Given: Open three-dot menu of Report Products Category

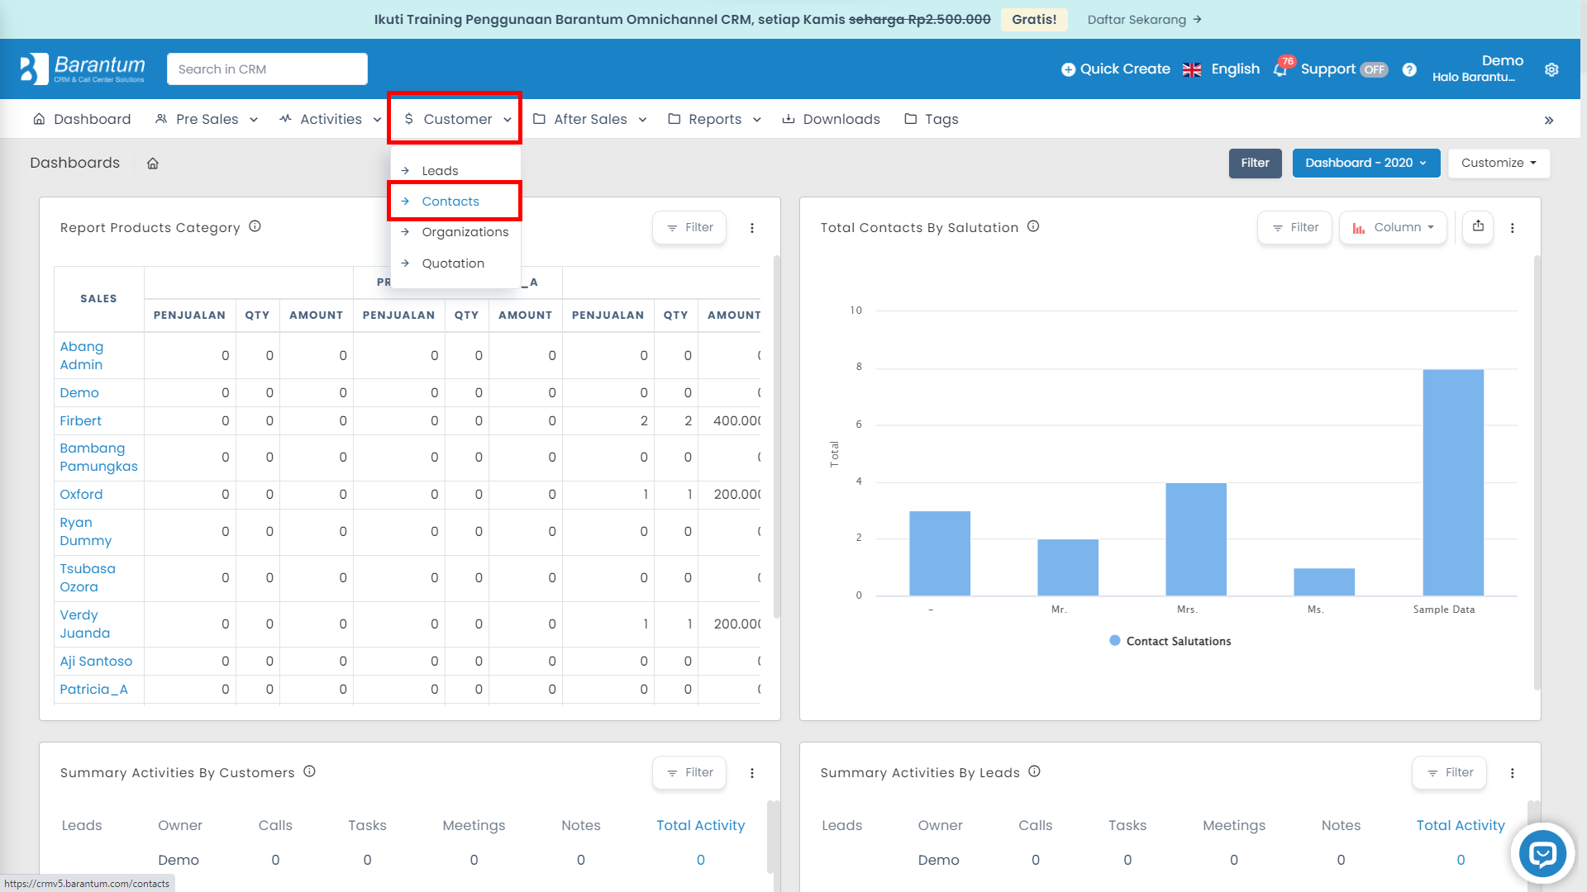Looking at the screenshot, I should click(752, 228).
